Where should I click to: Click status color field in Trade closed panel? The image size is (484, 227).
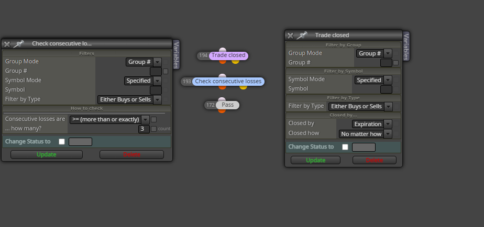364,147
